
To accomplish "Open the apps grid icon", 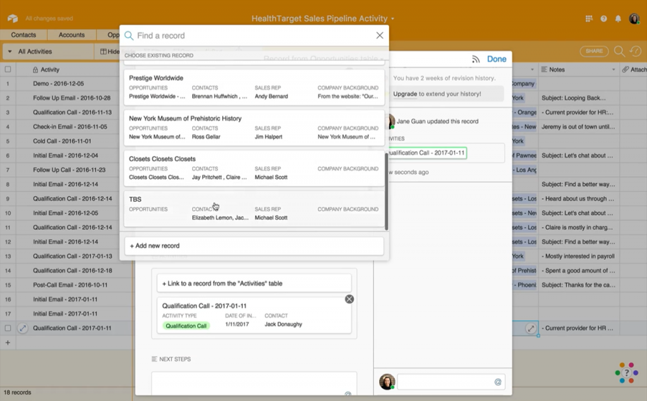I will click(590, 19).
